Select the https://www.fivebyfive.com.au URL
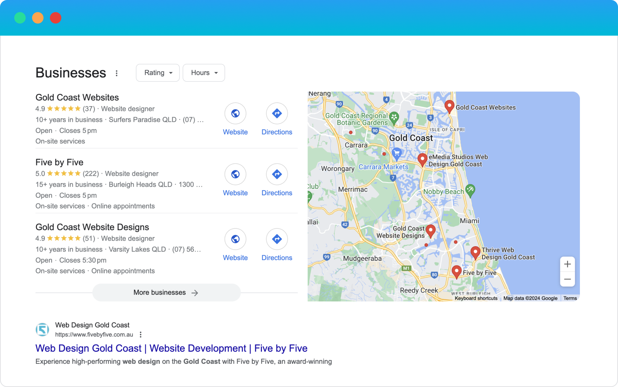The width and height of the screenshot is (618, 387). click(94, 335)
